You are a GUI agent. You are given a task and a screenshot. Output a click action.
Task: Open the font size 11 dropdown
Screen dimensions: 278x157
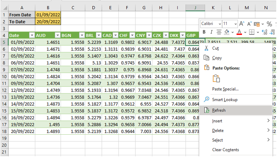click(x=236, y=24)
